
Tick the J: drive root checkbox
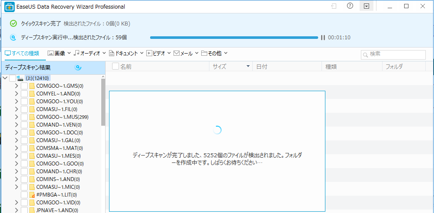(x=13, y=78)
